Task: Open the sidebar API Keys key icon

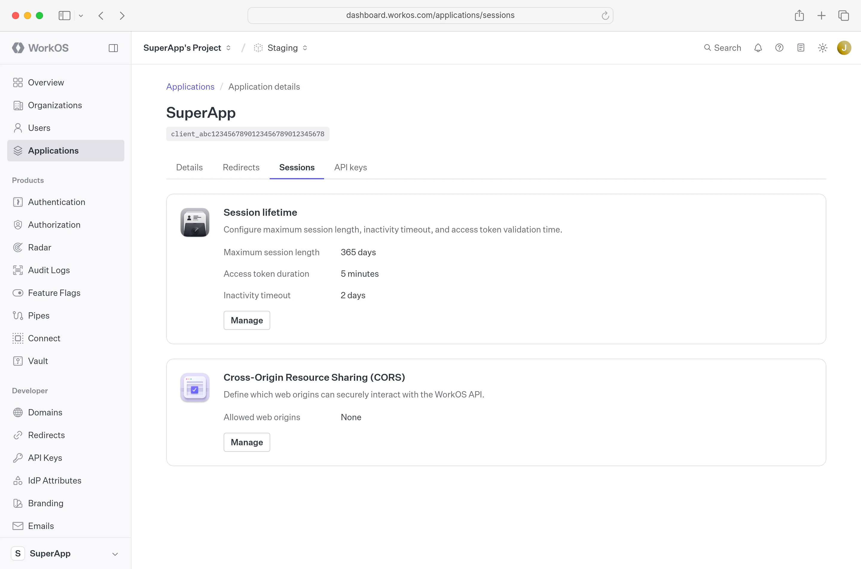Action: click(x=18, y=458)
